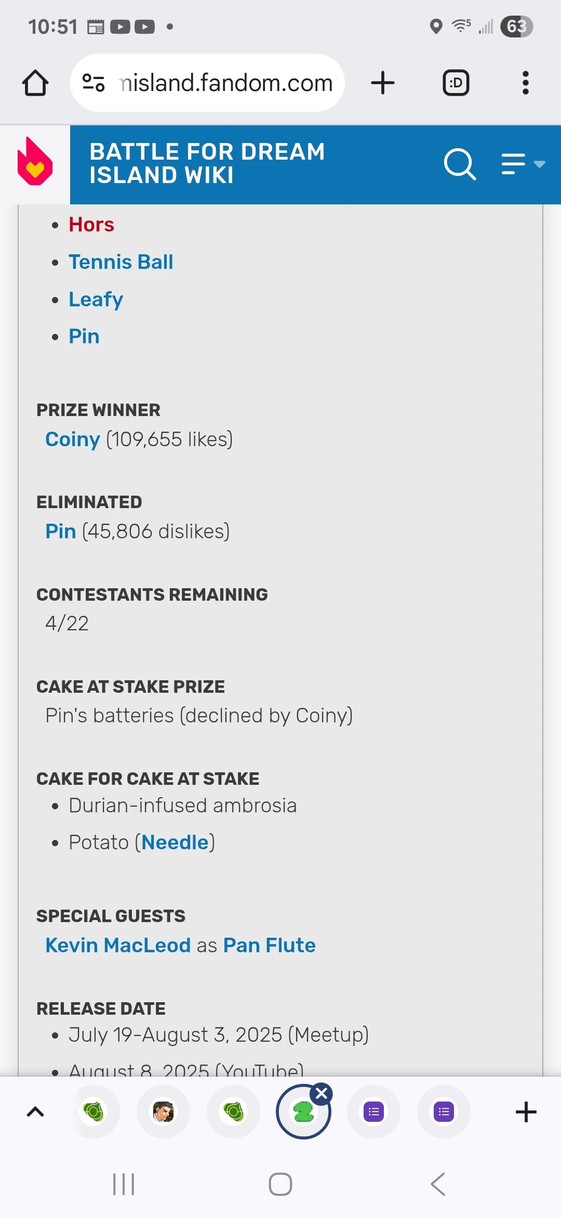This screenshot has height=1217, width=561.
Task: Tap the browser home icon
Action: [x=35, y=83]
